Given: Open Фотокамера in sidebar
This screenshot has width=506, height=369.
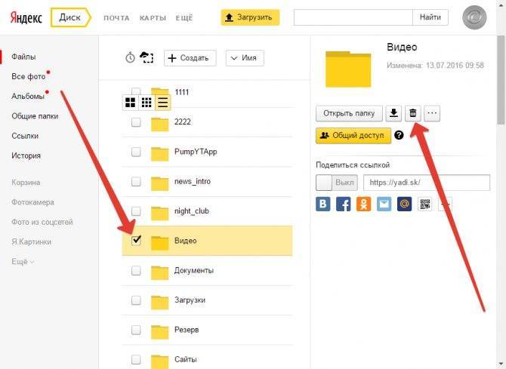Looking at the screenshot, I should pyautogui.click(x=32, y=202).
